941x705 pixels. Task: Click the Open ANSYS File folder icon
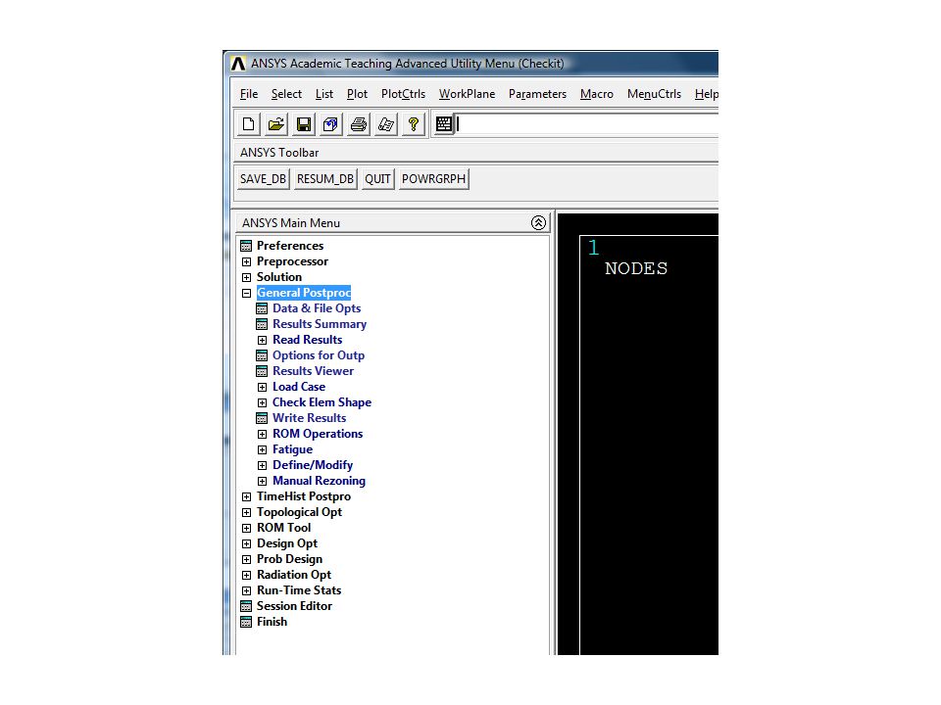coord(275,124)
